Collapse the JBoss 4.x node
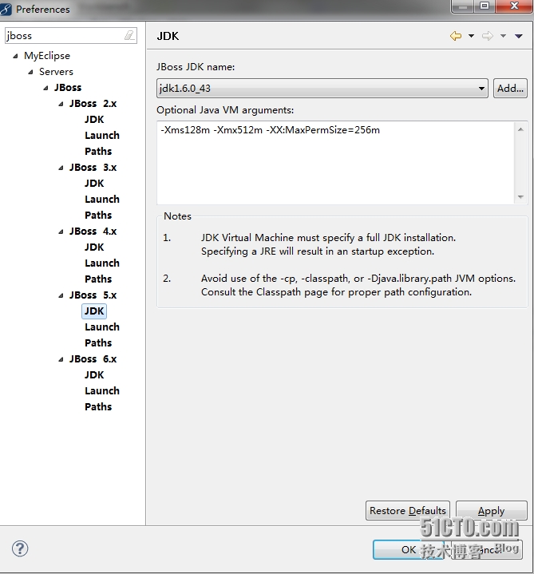 click(x=61, y=232)
